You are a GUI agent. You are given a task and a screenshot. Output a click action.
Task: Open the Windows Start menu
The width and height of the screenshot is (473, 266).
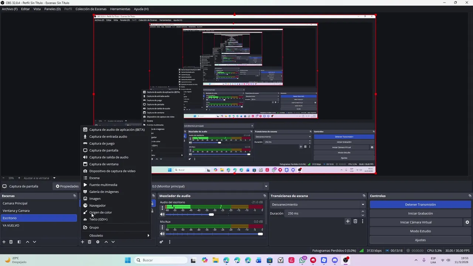pyautogui.click(x=128, y=260)
